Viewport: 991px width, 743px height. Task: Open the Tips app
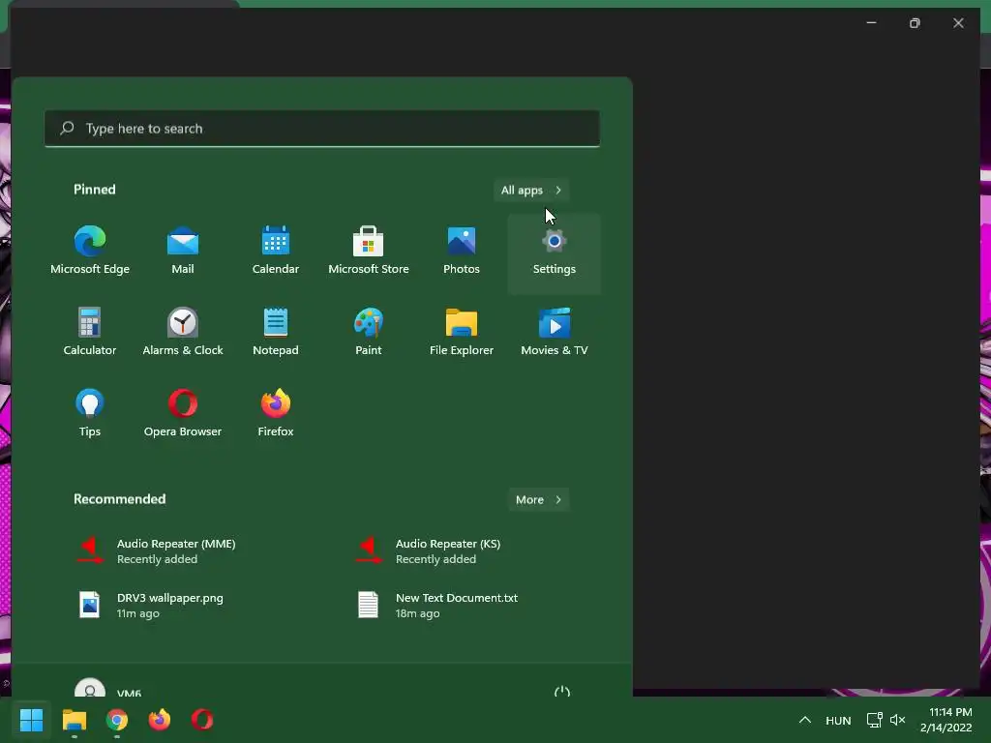[90, 414]
